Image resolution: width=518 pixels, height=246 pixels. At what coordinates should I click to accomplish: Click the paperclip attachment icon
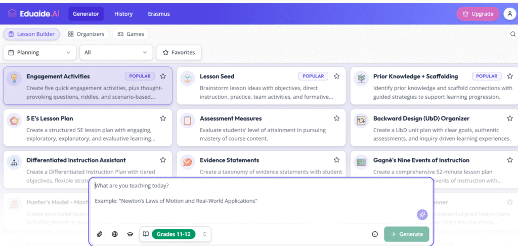[100, 234]
